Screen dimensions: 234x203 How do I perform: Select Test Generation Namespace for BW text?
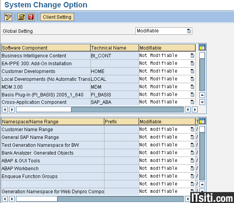(40, 145)
